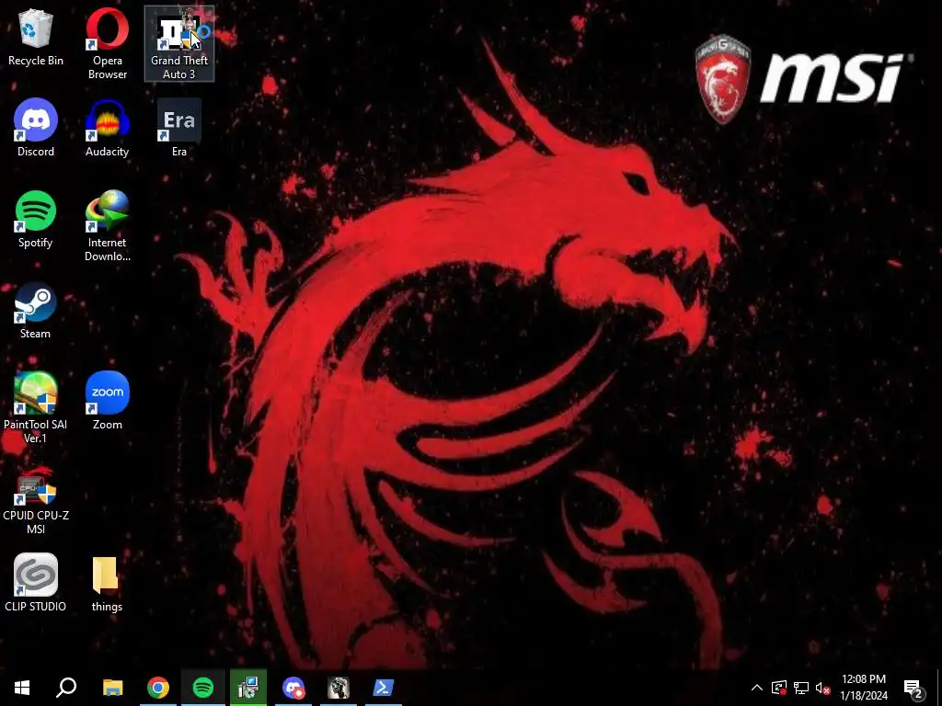This screenshot has height=706, width=942.
Task: Click the sync tray icon with red dot
Action: click(779, 688)
